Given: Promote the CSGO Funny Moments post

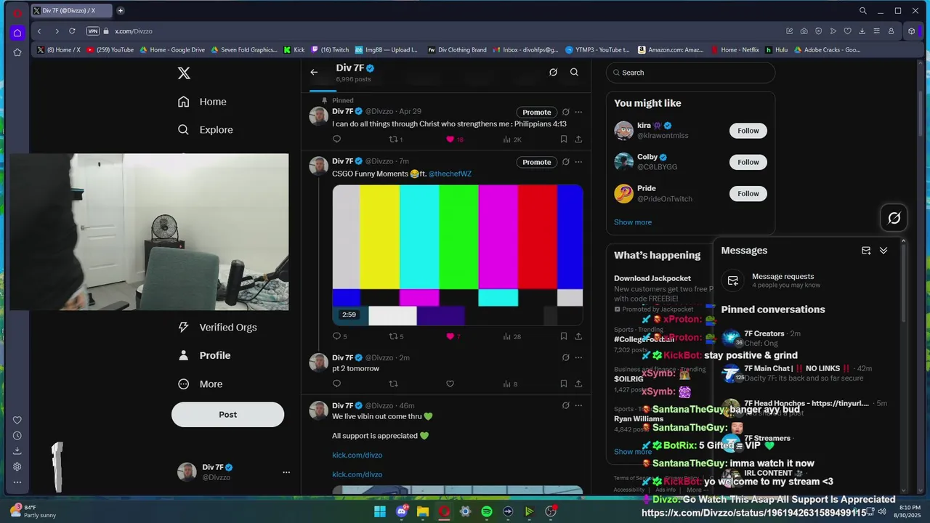Looking at the screenshot, I should (537, 162).
